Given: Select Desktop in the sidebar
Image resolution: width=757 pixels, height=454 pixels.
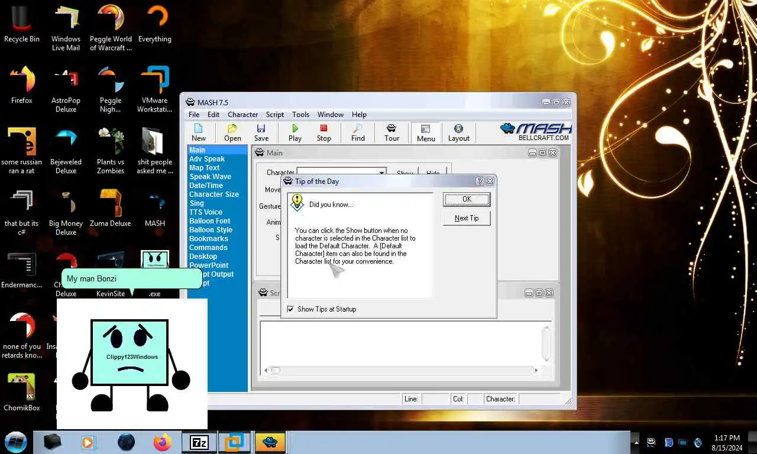Looking at the screenshot, I should [203, 257].
